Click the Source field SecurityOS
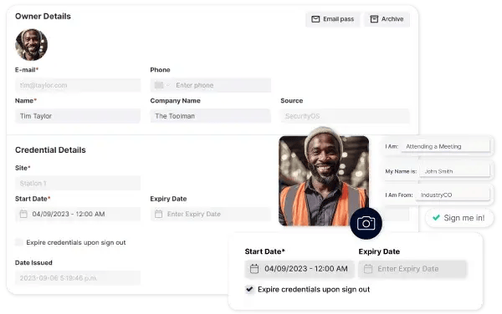 (x=345, y=116)
